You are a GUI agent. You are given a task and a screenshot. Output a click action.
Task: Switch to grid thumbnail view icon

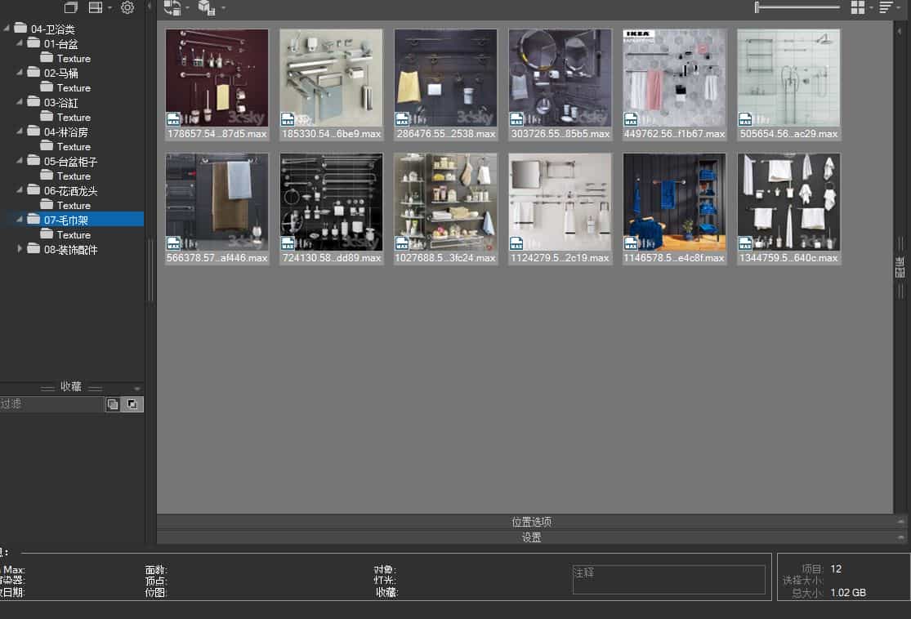pyautogui.click(x=856, y=7)
